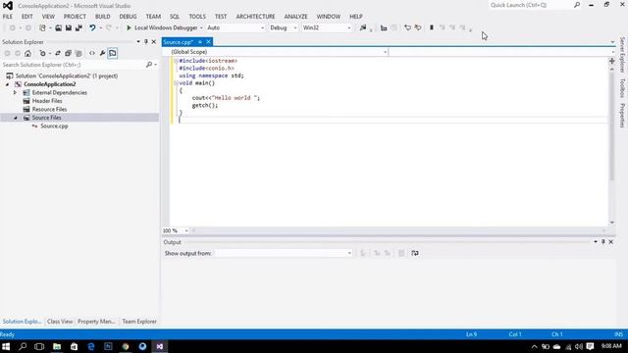Switch to the Property Manager tab
This screenshot has height=353, width=628.
pyautogui.click(x=96, y=322)
